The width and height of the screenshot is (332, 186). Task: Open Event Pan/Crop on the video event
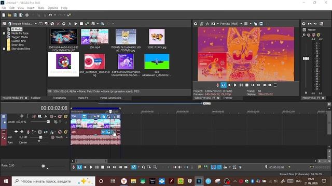(x=108, y=116)
